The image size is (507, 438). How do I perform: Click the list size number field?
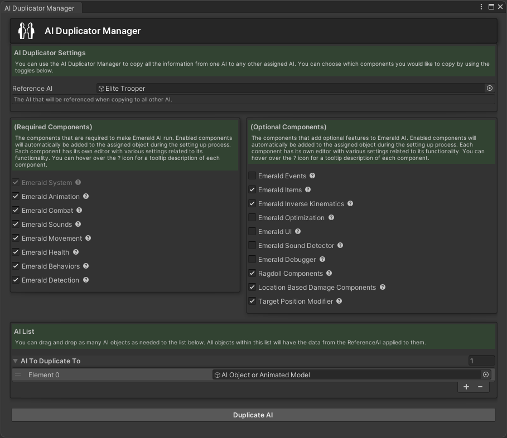click(481, 361)
